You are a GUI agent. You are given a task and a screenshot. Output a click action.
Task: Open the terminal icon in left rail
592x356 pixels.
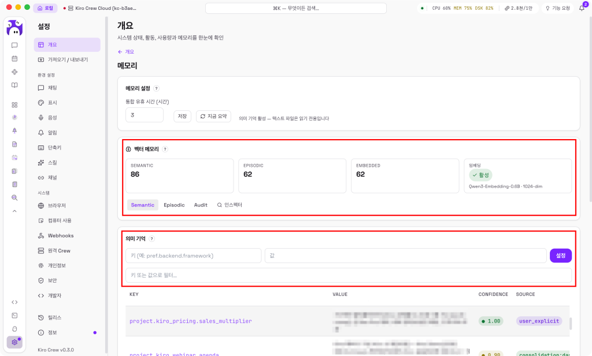[14, 315]
